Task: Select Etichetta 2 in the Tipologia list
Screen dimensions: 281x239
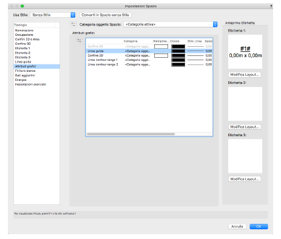Action: [x=36, y=53]
